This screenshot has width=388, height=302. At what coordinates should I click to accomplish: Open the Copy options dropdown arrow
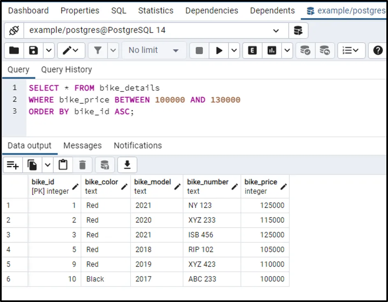pyautogui.click(x=48, y=165)
